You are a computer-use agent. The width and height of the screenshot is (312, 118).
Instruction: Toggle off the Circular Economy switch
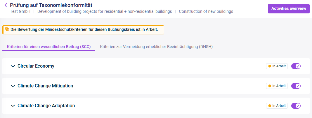point(296,66)
